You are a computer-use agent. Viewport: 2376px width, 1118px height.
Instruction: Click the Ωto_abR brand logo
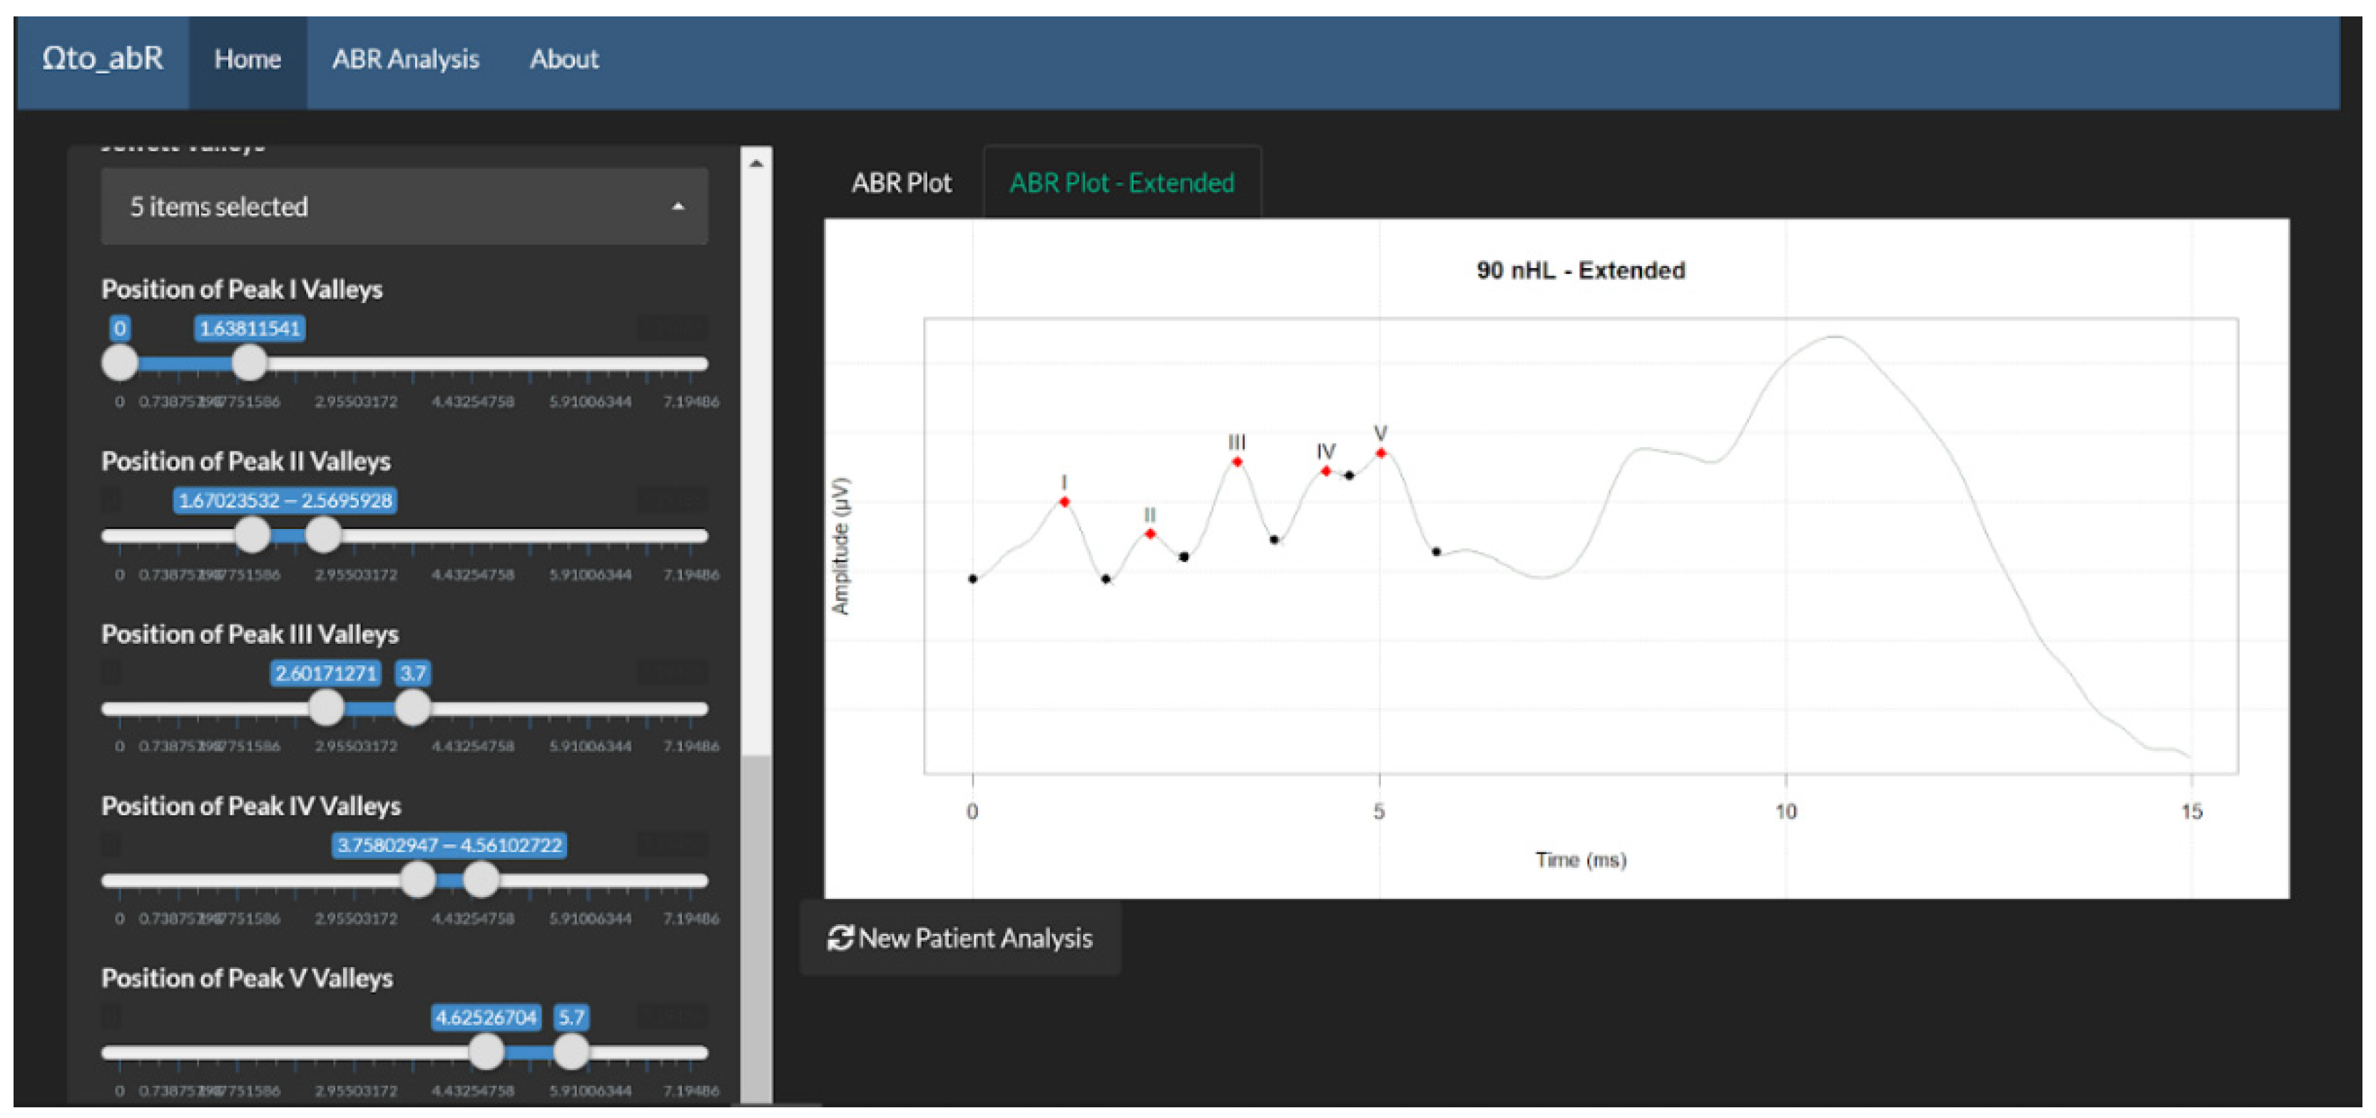pyautogui.click(x=103, y=59)
